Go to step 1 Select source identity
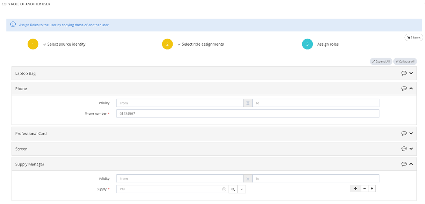The image size is (425, 204). click(56, 44)
